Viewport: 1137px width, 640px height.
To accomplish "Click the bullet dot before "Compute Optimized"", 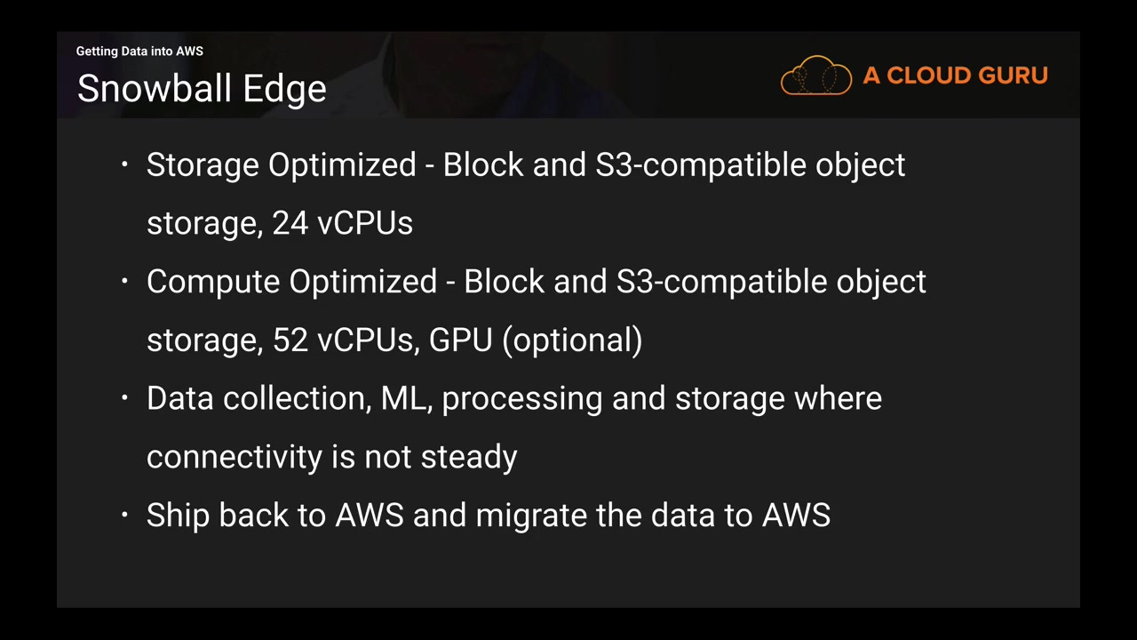I will (125, 281).
